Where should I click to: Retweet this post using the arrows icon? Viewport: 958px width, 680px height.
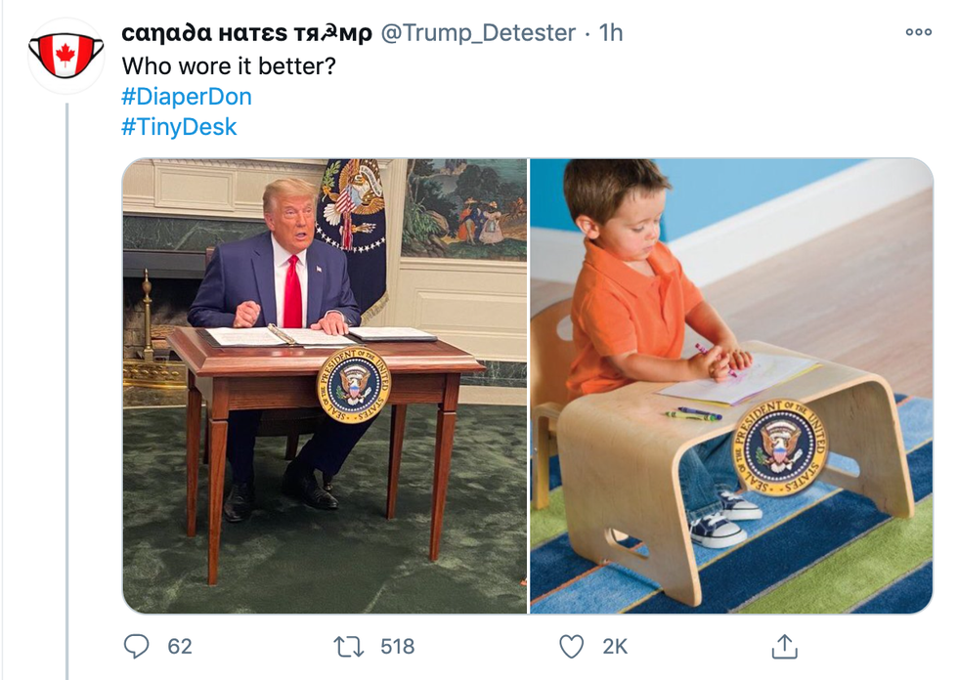coord(349,647)
